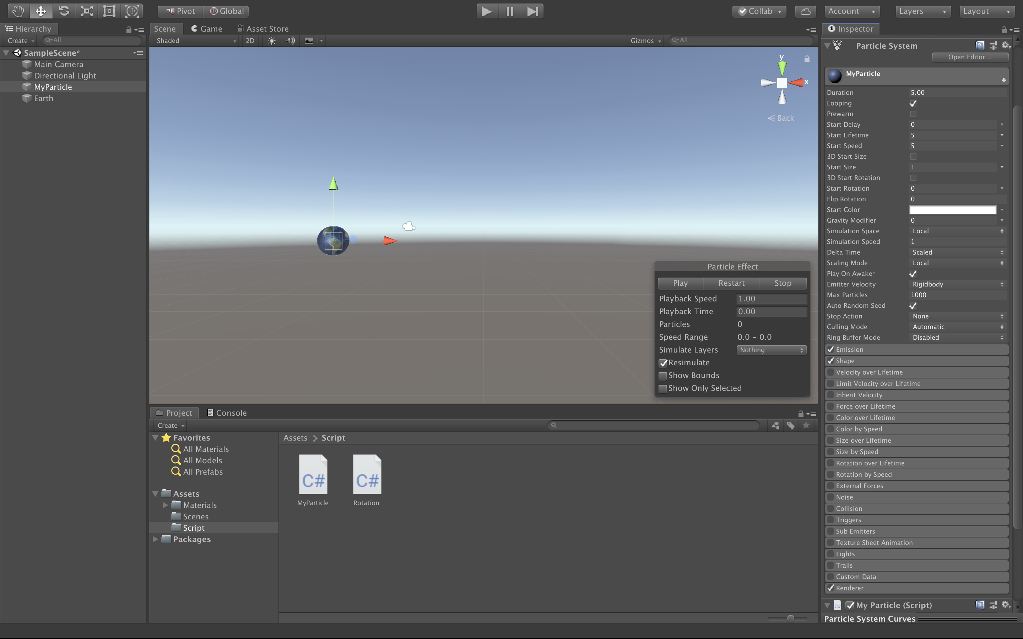Image resolution: width=1023 pixels, height=639 pixels.
Task: Uncheck Resimulate in Particle Effect
Action: tap(663, 363)
